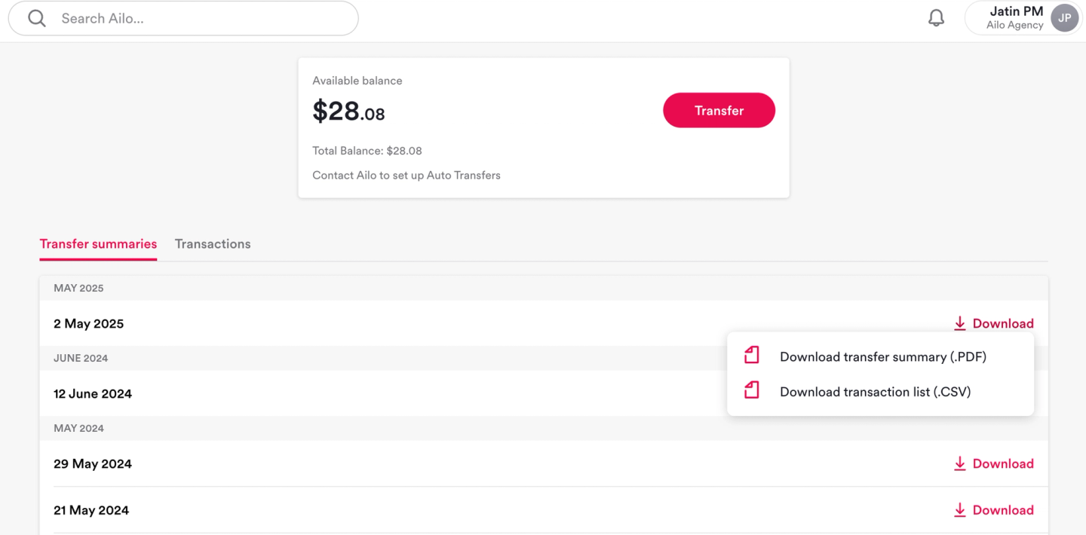Click the CSV file icon in dropdown
Image resolution: width=1086 pixels, height=535 pixels.
(752, 390)
